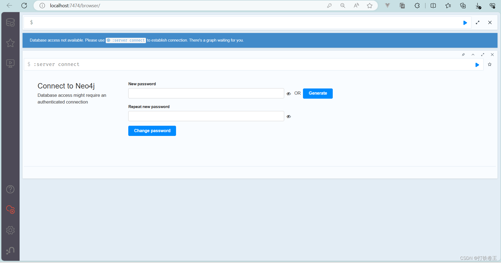The height and width of the screenshot is (263, 501).
Task: Open browser Collections icon
Action: pos(463,6)
